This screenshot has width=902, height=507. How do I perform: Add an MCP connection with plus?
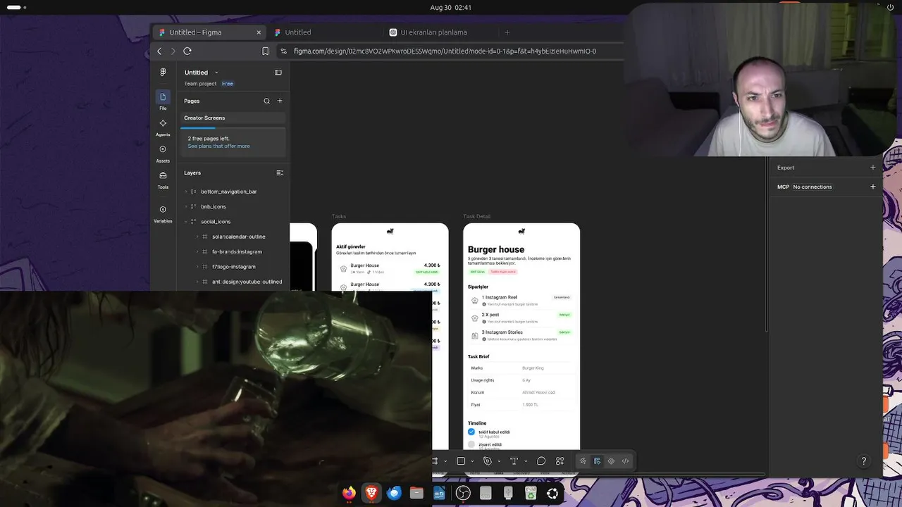pyautogui.click(x=873, y=187)
